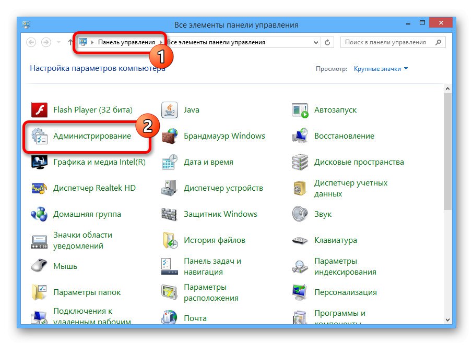
Task: Expand the Крупные значки view dropdown
Action: coord(381,69)
